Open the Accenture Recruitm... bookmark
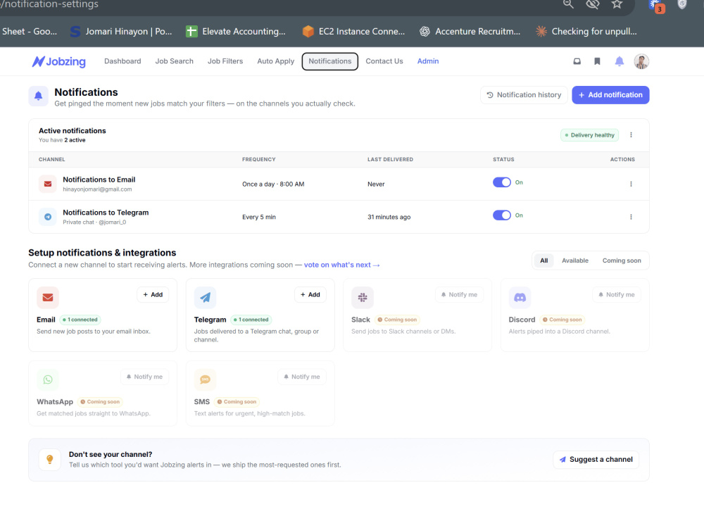Image resolution: width=704 pixels, height=528 pixels. click(470, 32)
